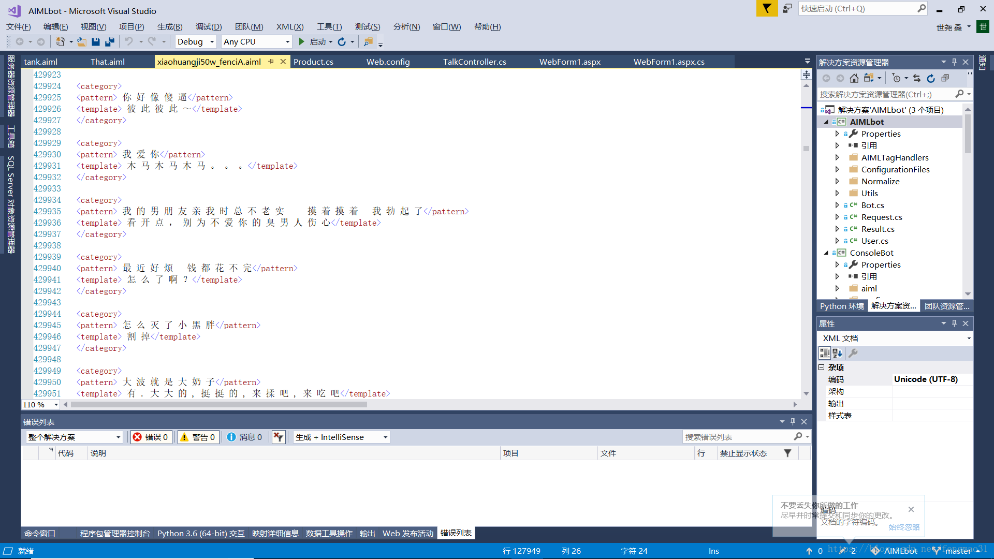
Task: Click the green Start debugging button
Action: pyautogui.click(x=302, y=42)
